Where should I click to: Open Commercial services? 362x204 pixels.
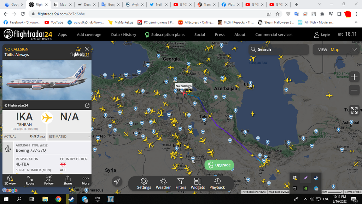(x=274, y=35)
